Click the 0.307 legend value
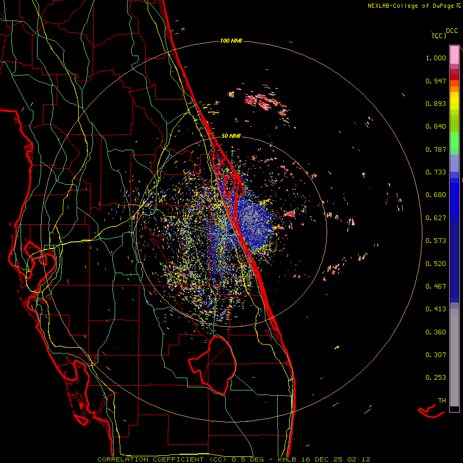 click(436, 355)
